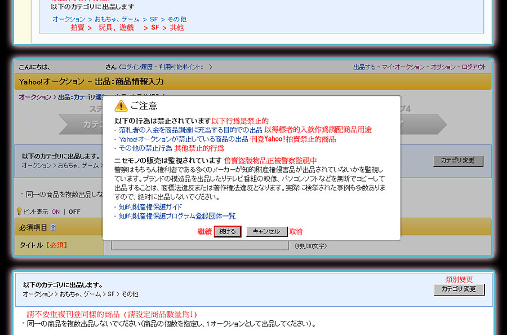Open マイ・オークション link
The width and height of the screenshot is (507, 335).
[403, 67]
